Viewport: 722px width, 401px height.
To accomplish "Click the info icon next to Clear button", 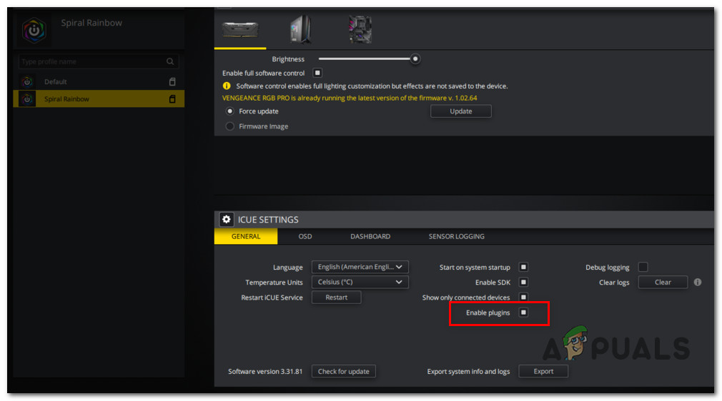I will [698, 283].
